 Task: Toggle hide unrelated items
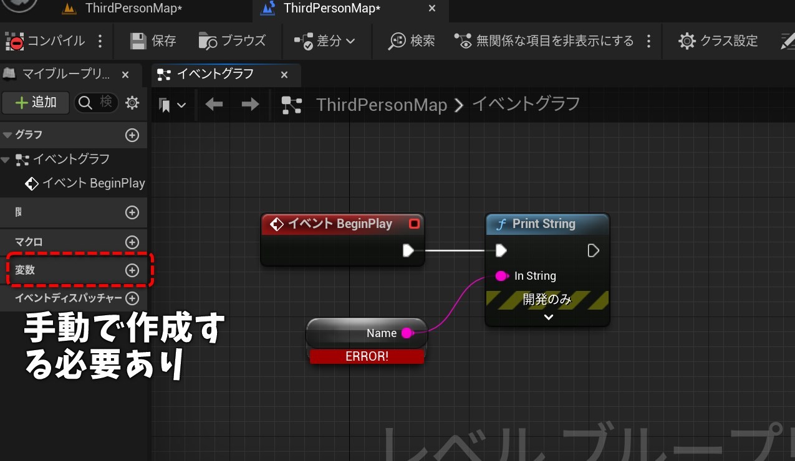pos(544,41)
